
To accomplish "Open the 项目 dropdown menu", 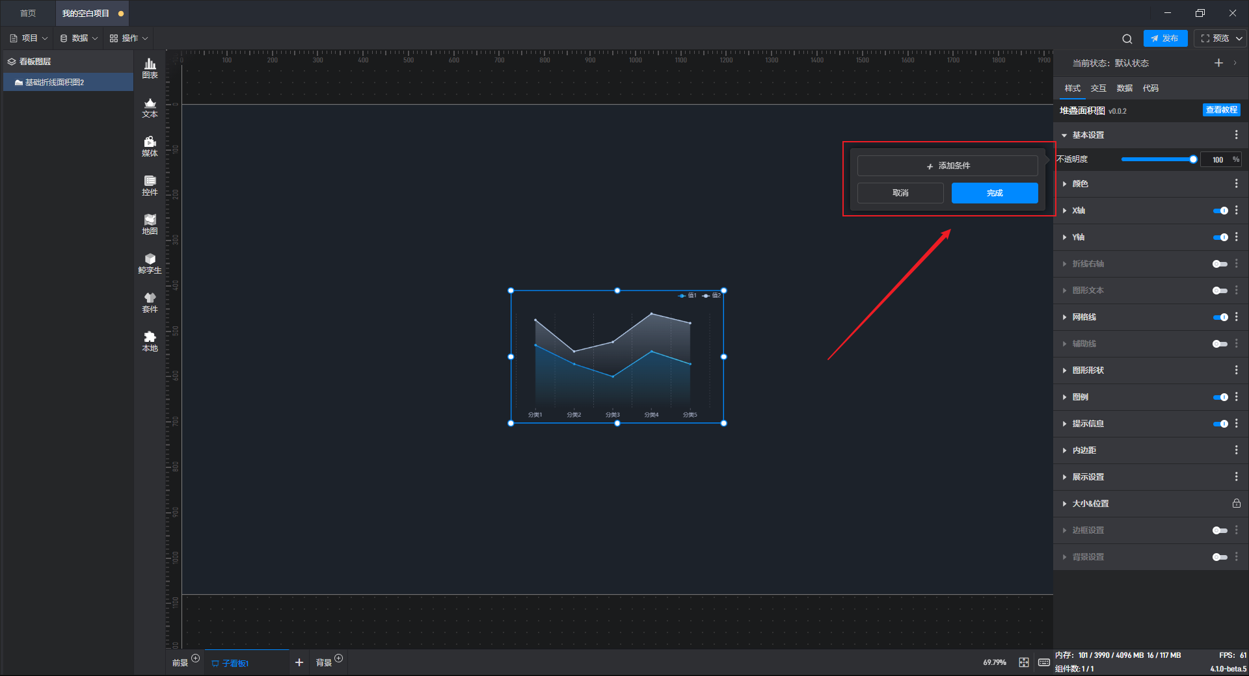I will 29,38.
